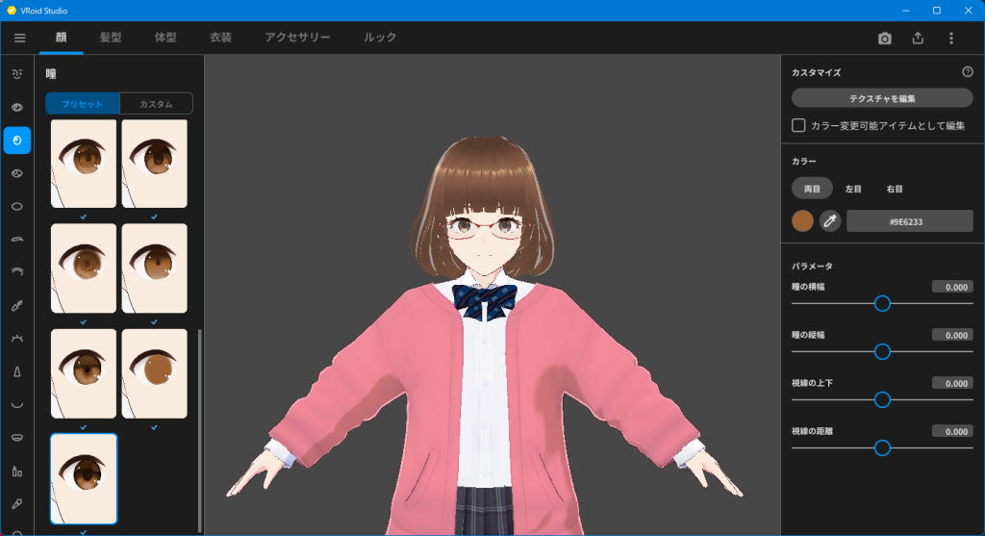Select third-row left iris preset thumbnail
This screenshot has width=985, height=536.
click(84, 374)
